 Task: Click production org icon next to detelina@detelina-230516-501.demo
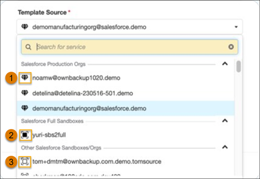(x=25, y=93)
